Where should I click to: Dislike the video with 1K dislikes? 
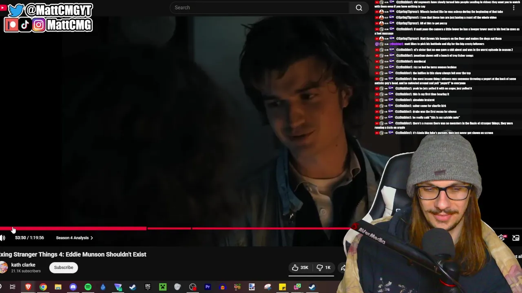[323, 267]
